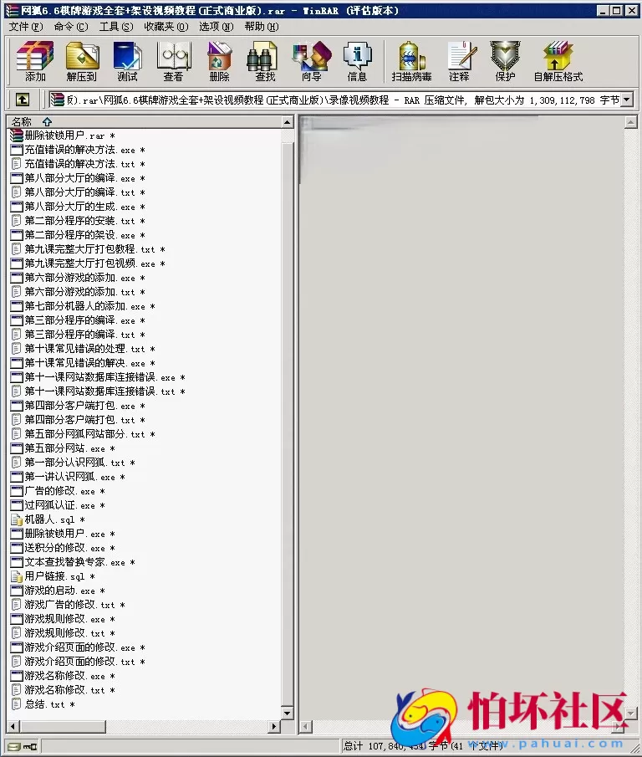This screenshot has height=757, width=642.
Task: Run 扫描病毒 virus scan tool
Action: (411, 61)
